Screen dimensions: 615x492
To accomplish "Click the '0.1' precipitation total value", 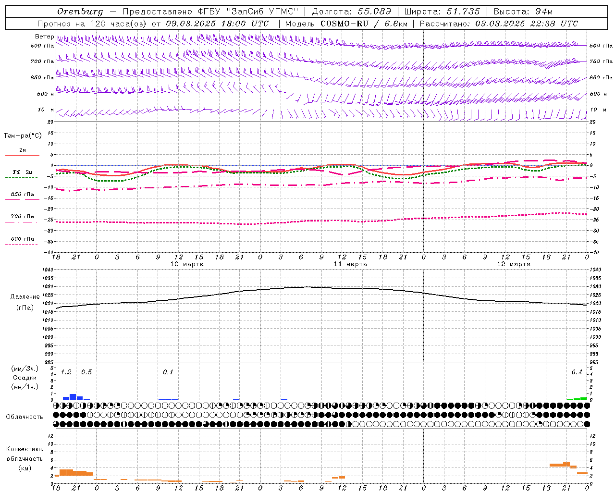I will click(168, 372).
